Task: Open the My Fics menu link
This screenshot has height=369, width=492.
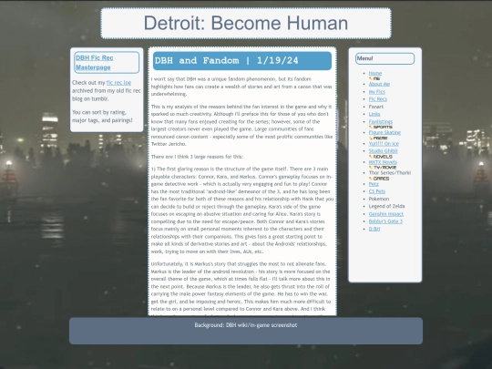Action: 377,92
